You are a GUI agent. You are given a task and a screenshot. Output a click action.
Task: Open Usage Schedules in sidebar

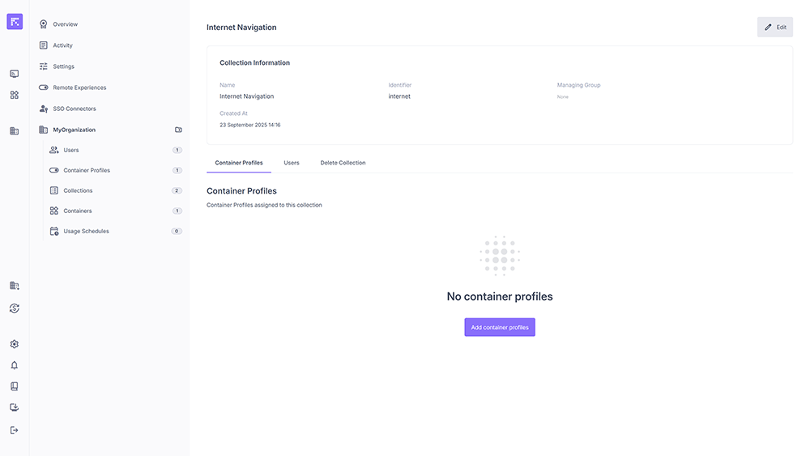point(86,231)
